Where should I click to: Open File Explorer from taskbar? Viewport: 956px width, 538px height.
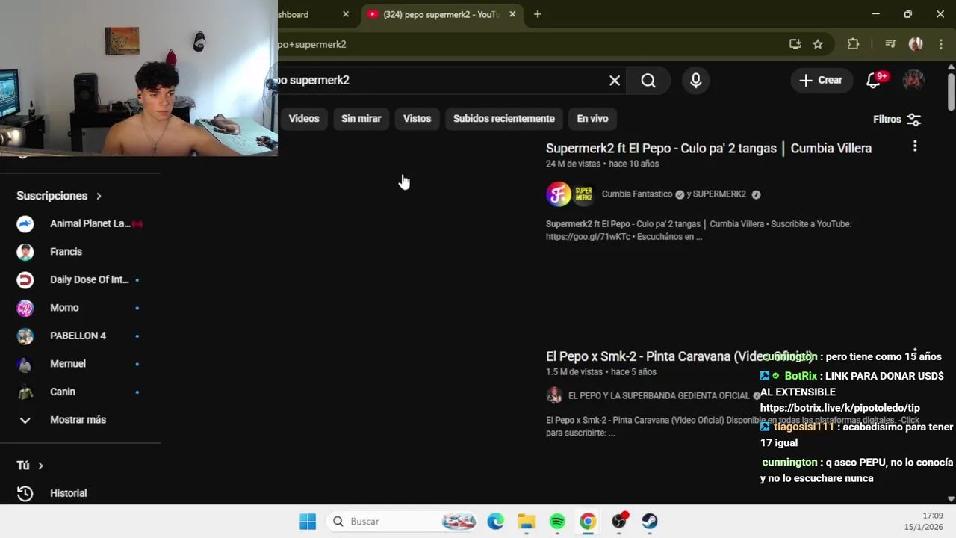(527, 522)
